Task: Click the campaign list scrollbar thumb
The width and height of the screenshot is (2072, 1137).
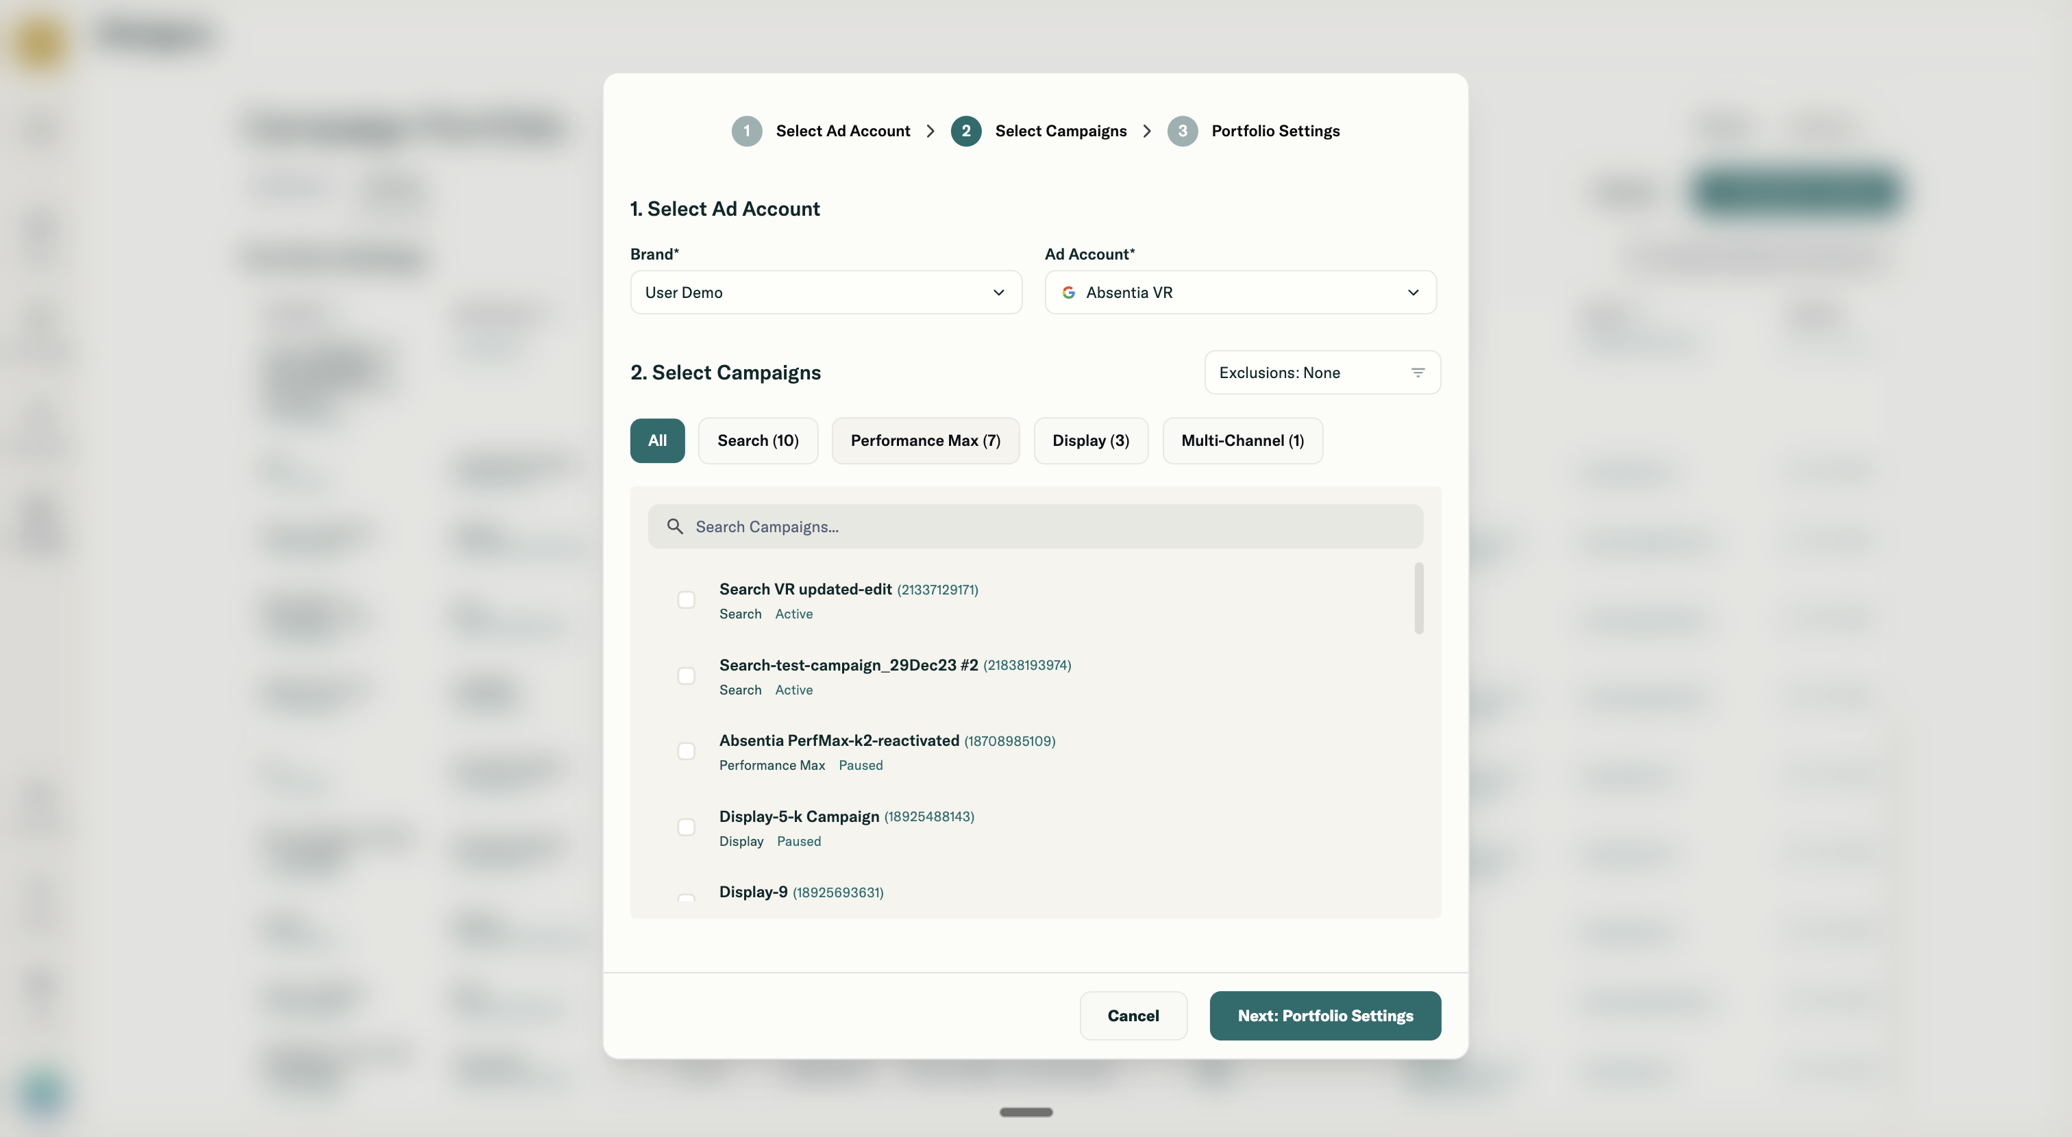Action: (1418, 598)
